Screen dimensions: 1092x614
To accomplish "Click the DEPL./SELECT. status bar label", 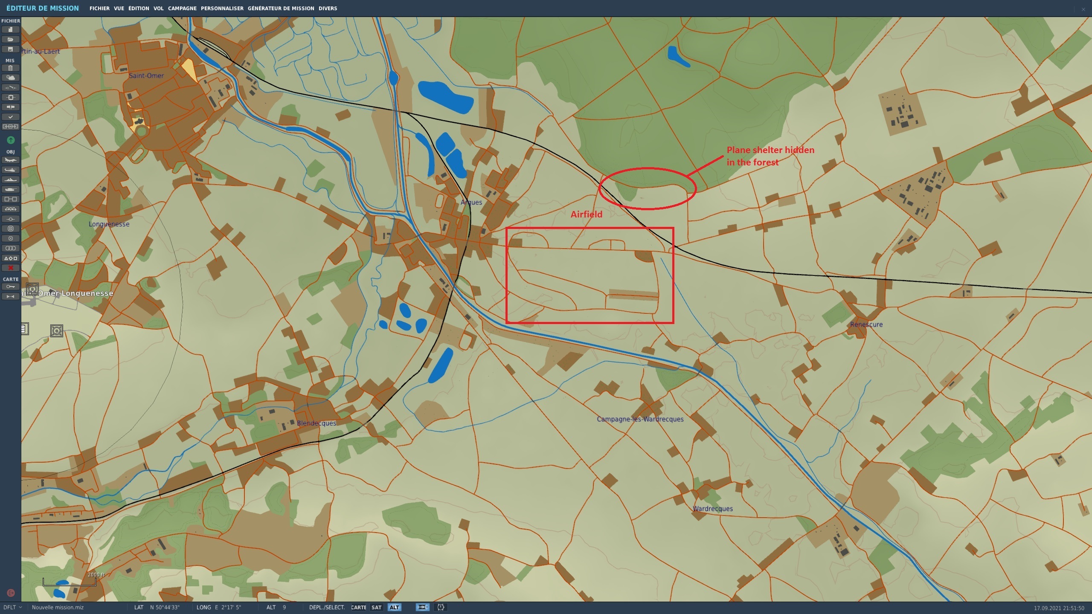I will 327,608.
